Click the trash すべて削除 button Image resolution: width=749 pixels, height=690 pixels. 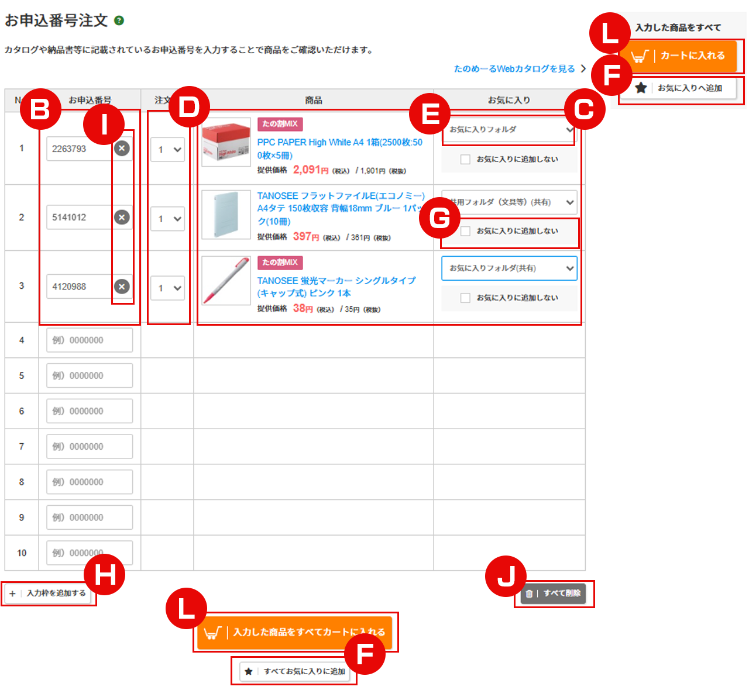click(554, 594)
